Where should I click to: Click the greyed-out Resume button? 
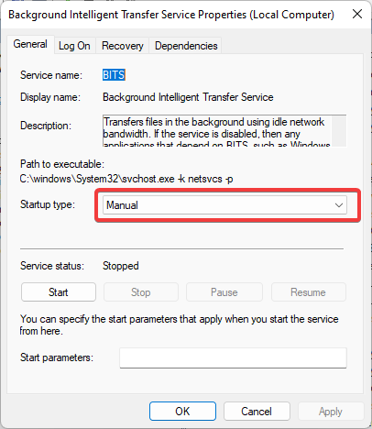(308, 292)
